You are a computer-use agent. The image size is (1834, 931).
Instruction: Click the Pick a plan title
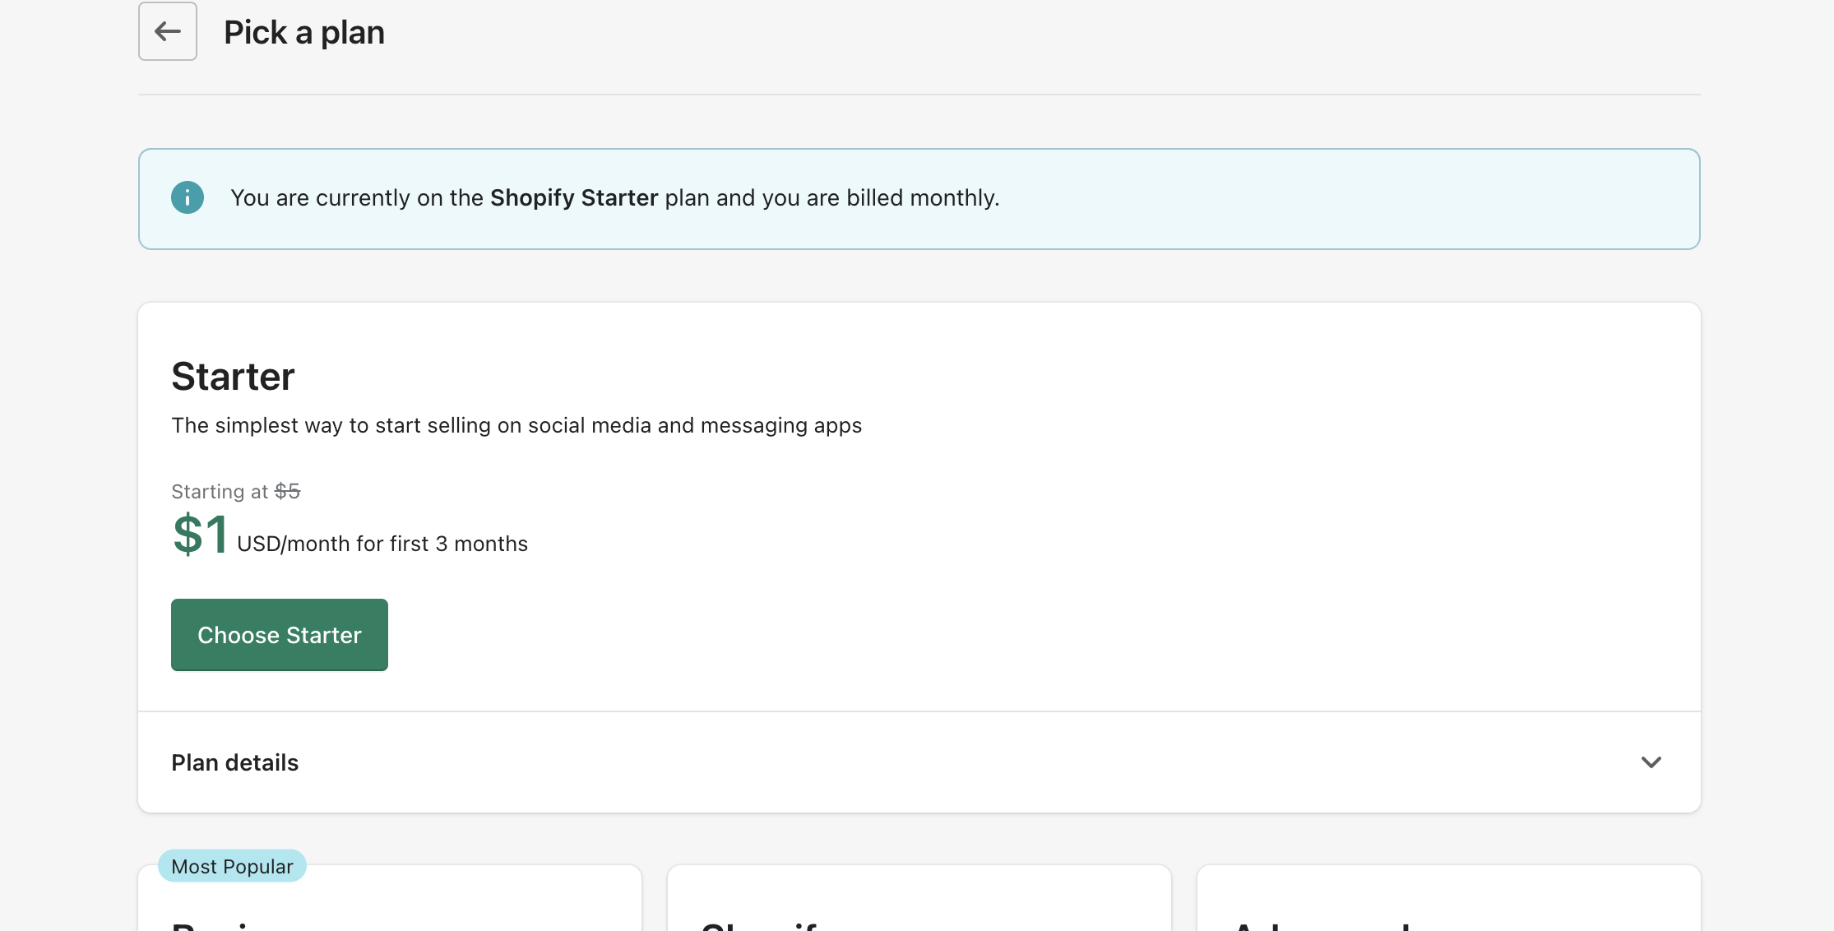304,33
